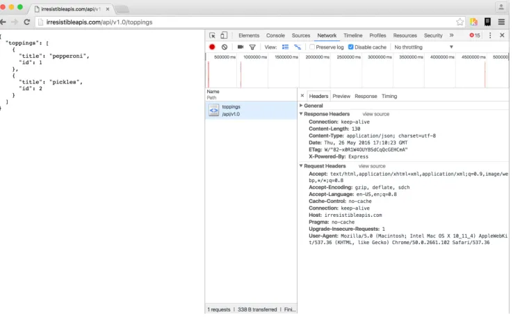Click the "pepperoni" title in JSON
The height and width of the screenshot is (317, 513).
pyautogui.click(x=69, y=56)
